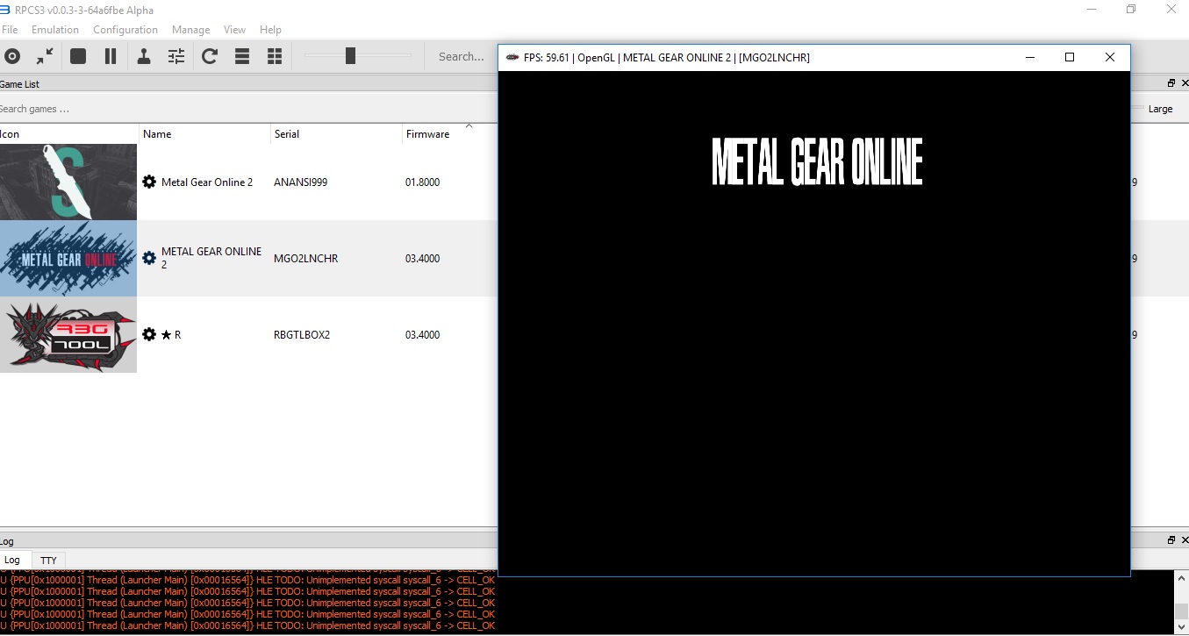This screenshot has height=636, width=1189.
Task: Click Metal Gear Online 2 name in first row
Action: click(207, 182)
